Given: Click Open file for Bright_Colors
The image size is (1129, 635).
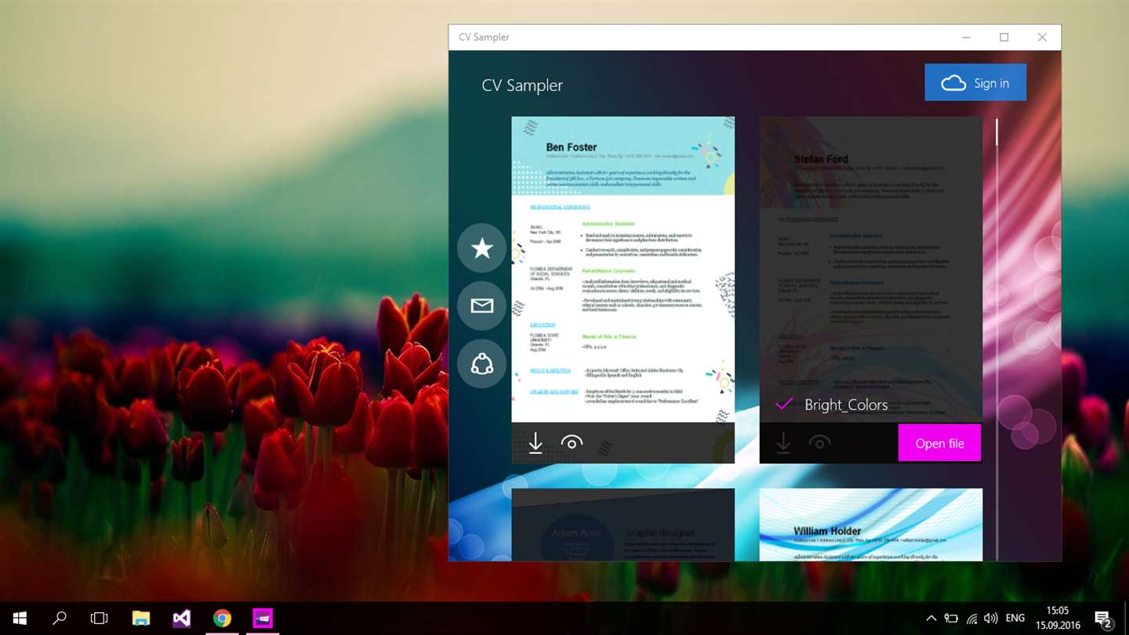Looking at the screenshot, I should (x=939, y=443).
